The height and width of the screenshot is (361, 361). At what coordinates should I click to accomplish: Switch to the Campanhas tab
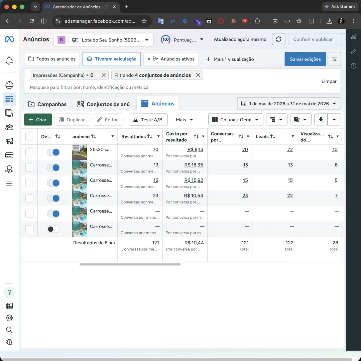47,104
